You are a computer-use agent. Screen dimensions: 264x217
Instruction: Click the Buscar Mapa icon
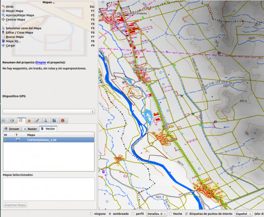(x=3, y=37)
